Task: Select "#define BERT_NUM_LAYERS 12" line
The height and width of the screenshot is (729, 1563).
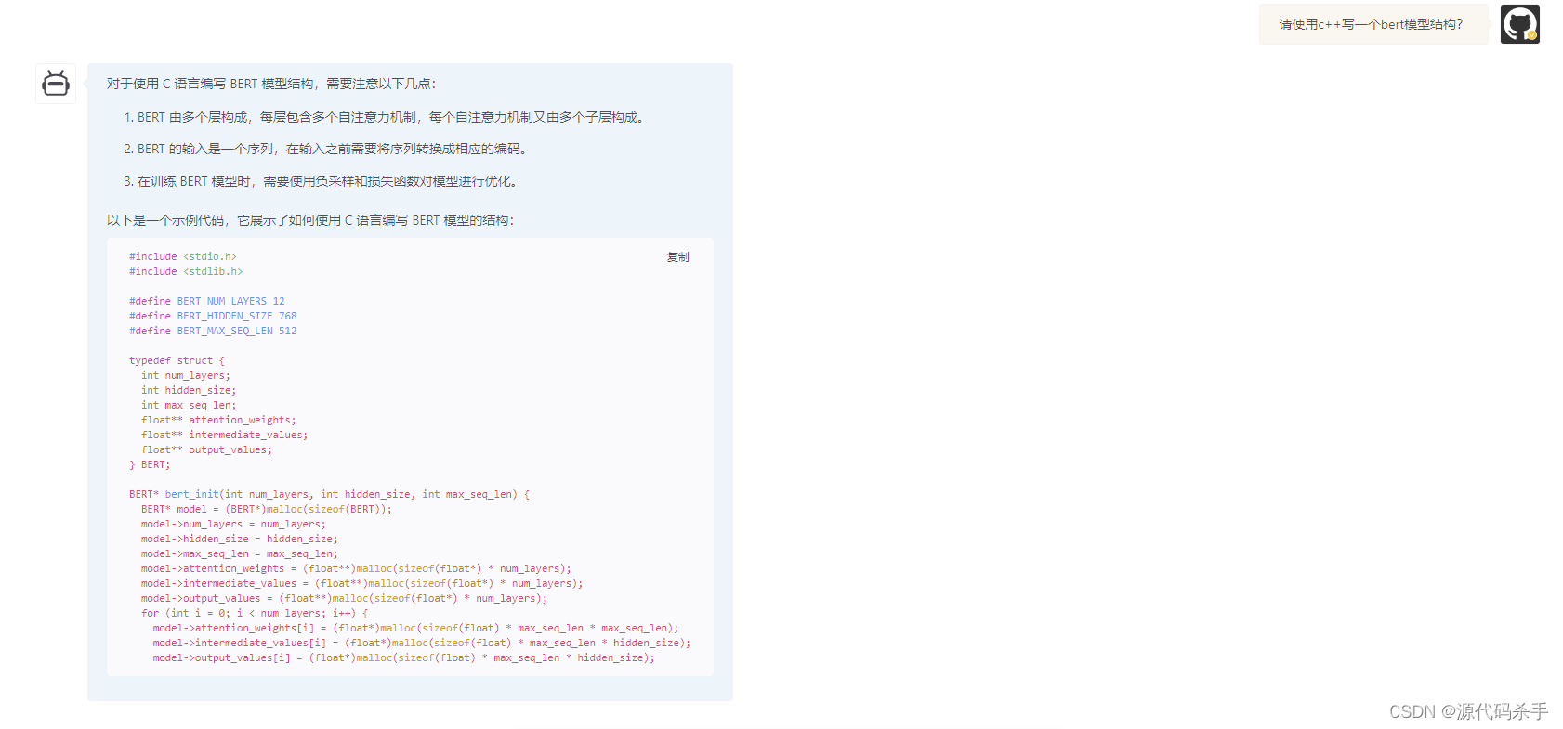Action: click(207, 301)
